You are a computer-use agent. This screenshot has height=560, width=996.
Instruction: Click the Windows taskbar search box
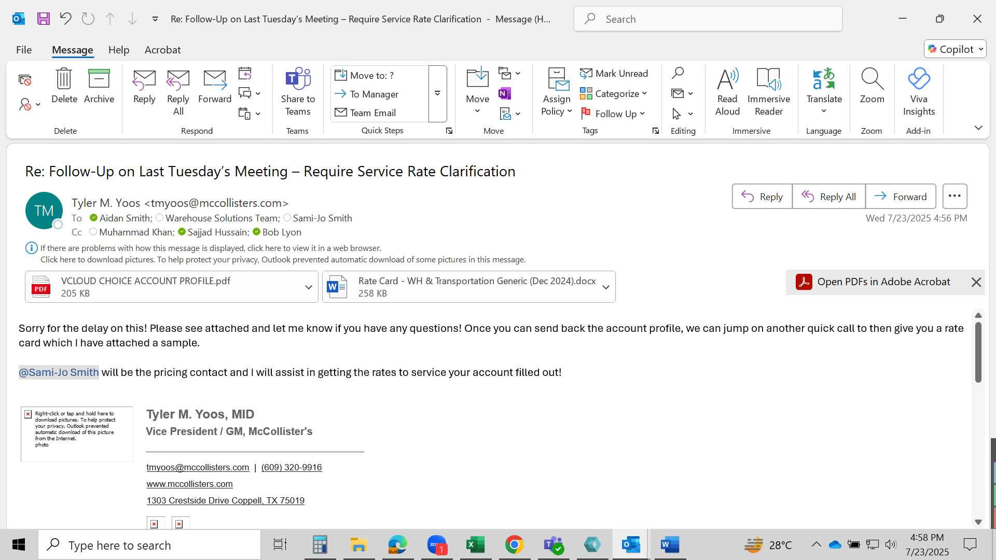point(149,545)
